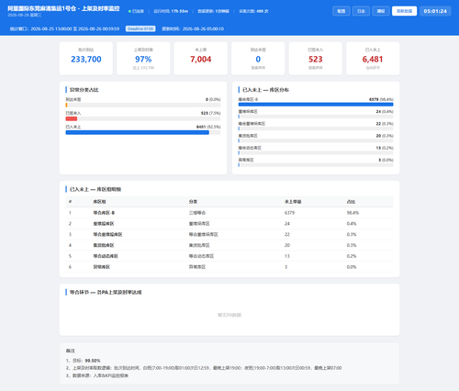The width and height of the screenshot is (459, 391).
Task: Click the 分类 table column header
Action: tap(193, 202)
